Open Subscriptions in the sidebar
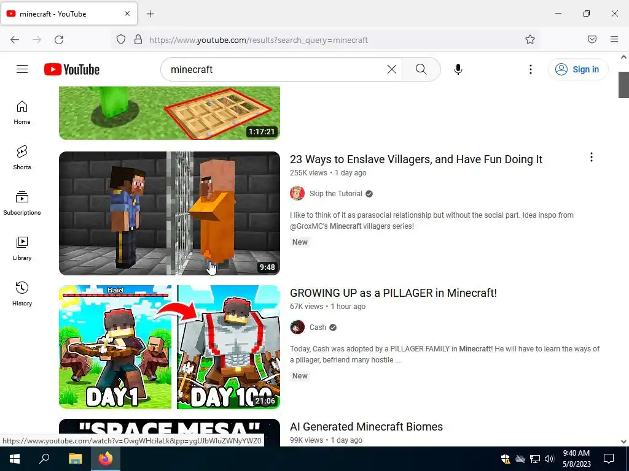Viewport: 629px width, 471px height. pos(22,203)
